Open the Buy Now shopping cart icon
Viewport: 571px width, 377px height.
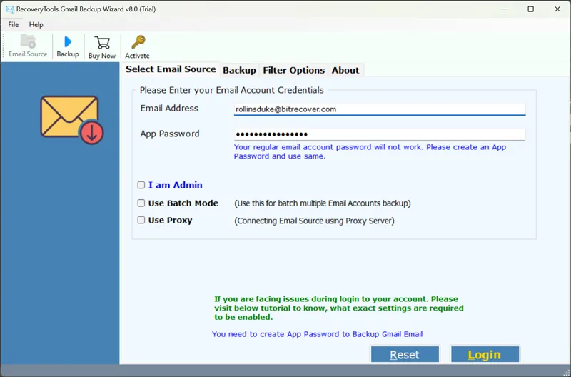point(102,47)
